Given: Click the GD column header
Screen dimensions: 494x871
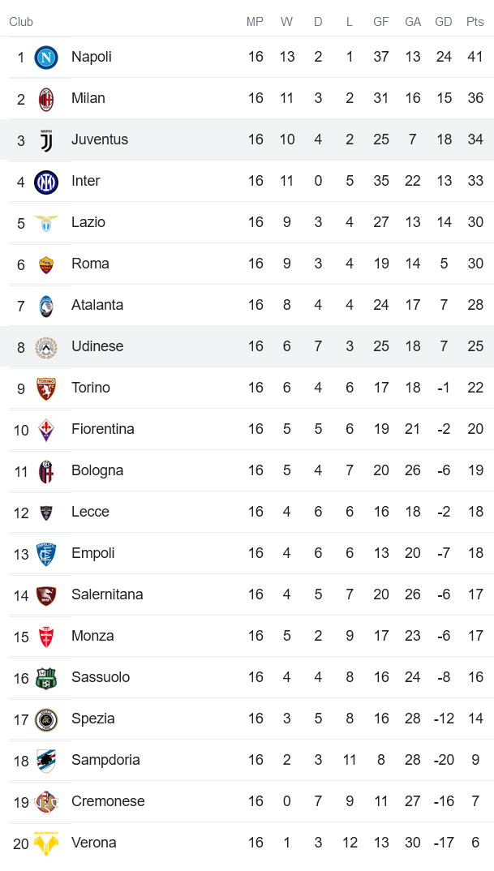Looking at the screenshot, I should point(444,22).
